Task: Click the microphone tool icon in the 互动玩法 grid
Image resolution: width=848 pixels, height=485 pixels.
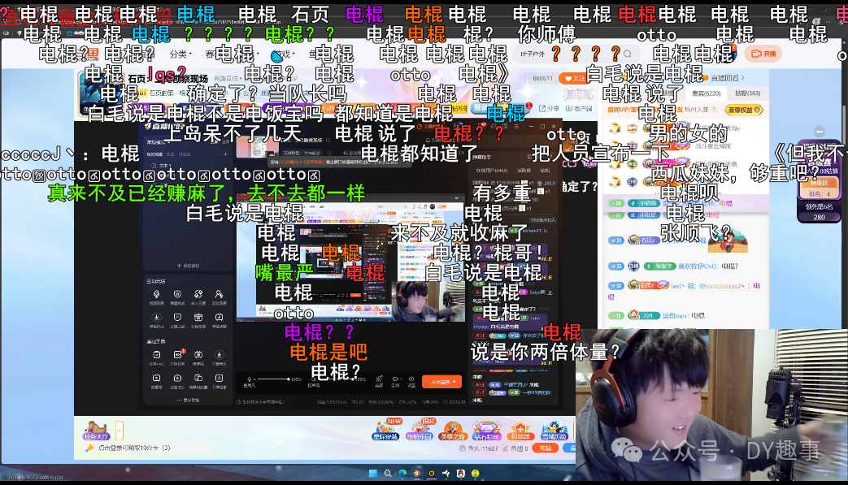Action: 156,294
